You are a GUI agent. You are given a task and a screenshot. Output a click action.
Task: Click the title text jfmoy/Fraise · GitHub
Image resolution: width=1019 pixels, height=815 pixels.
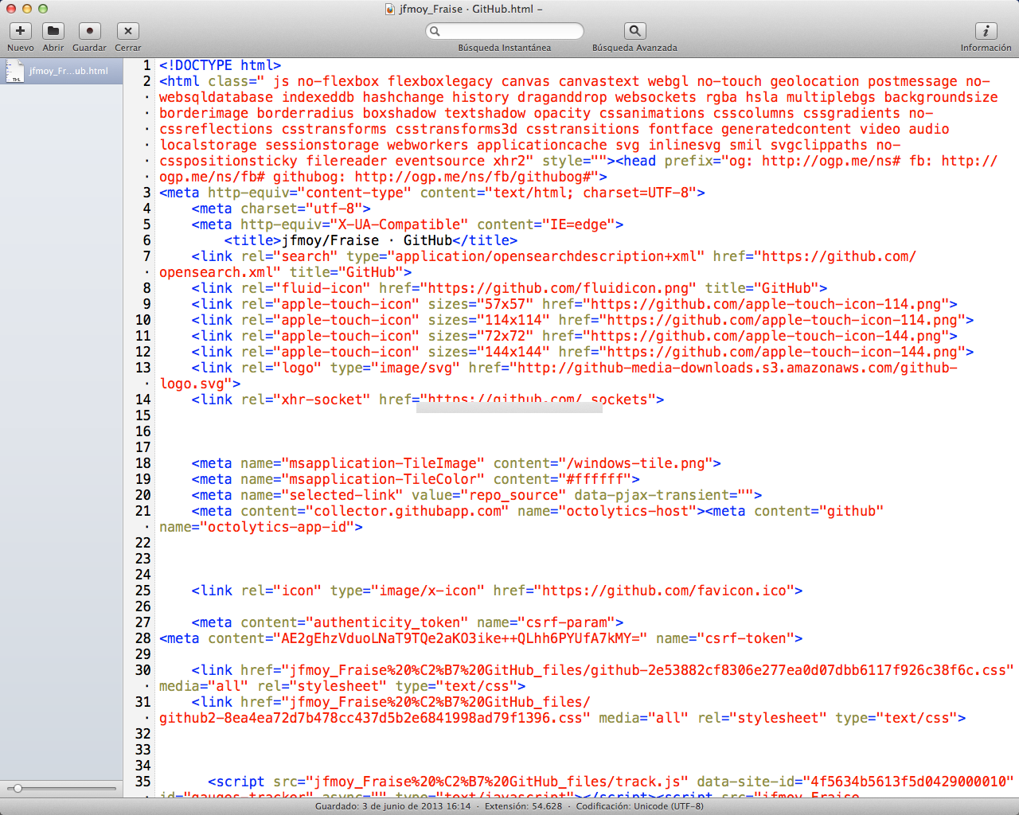click(x=367, y=240)
